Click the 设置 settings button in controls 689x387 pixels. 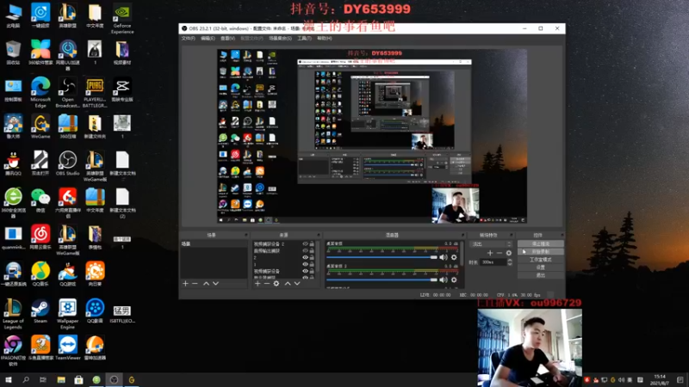tap(541, 267)
